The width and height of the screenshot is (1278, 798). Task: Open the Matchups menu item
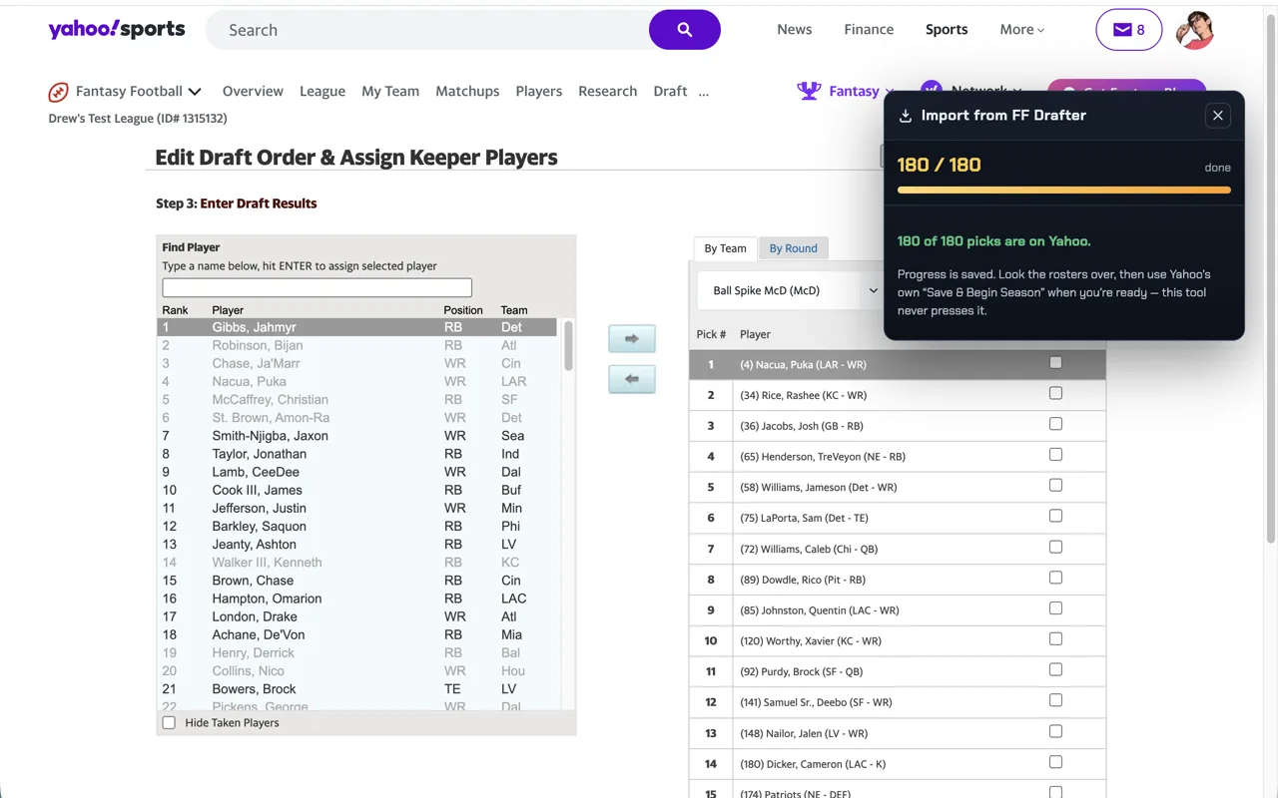[467, 91]
